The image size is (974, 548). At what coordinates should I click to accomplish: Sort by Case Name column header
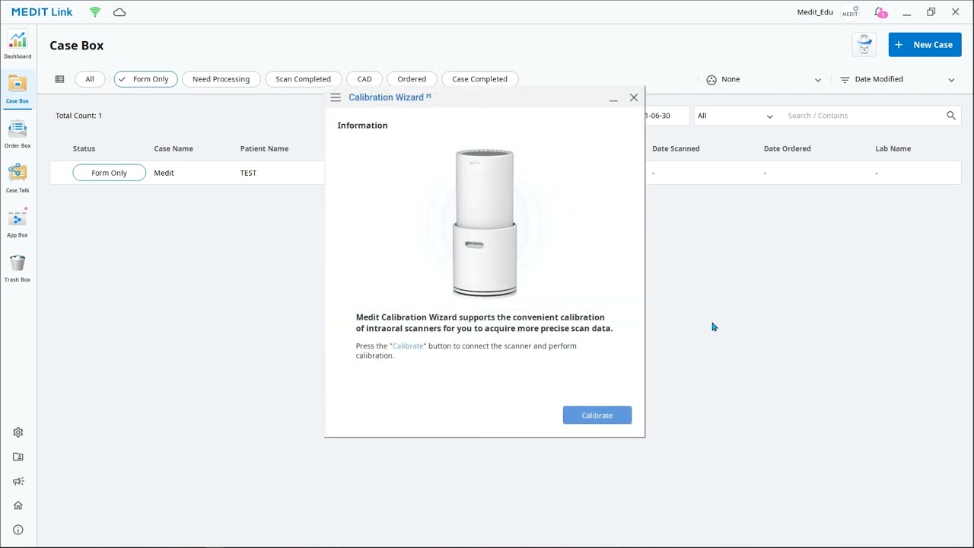coord(173,148)
